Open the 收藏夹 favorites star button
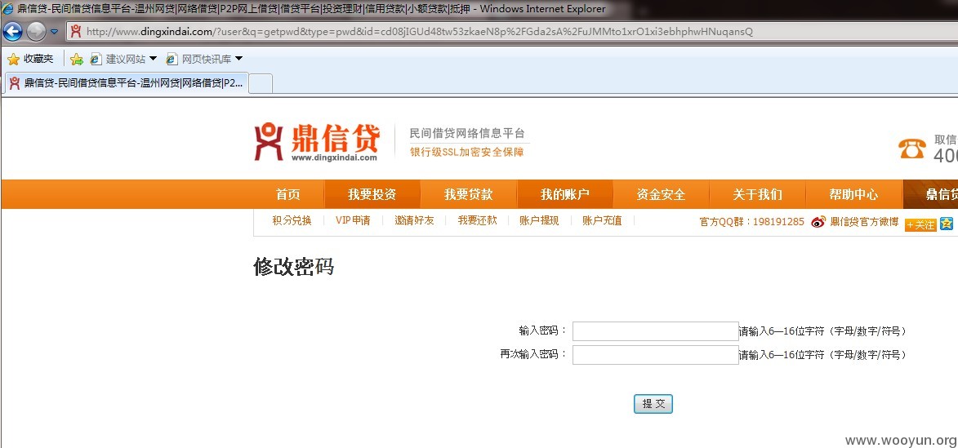This screenshot has height=448, width=958. [30, 60]
